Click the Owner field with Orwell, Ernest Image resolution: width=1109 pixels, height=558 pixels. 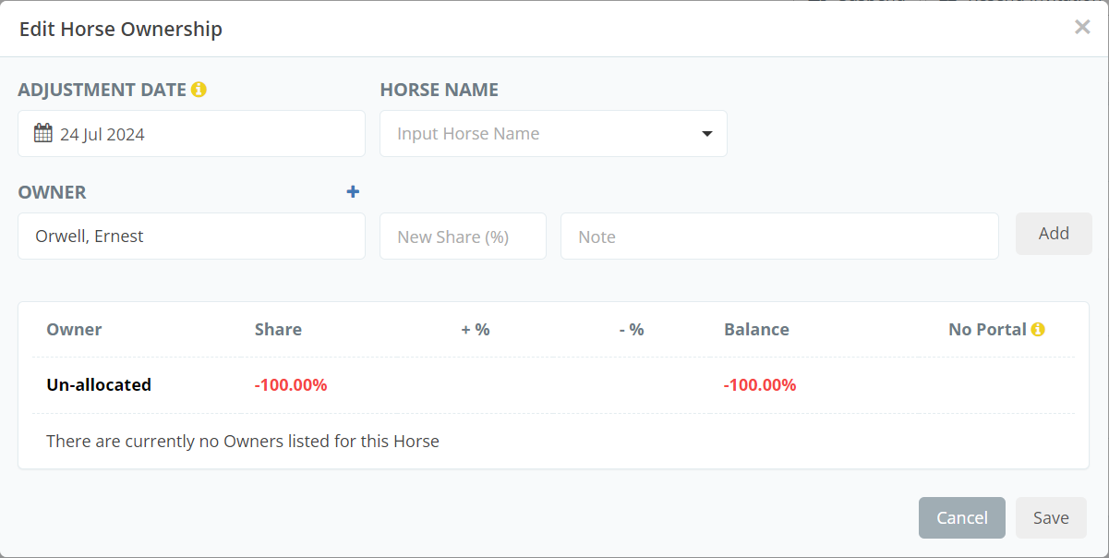[191, 237]
